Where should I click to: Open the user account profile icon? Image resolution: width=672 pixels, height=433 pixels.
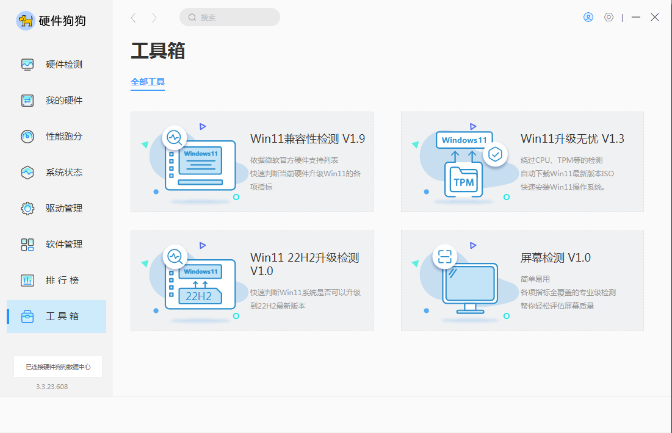[x=588, y=18]
